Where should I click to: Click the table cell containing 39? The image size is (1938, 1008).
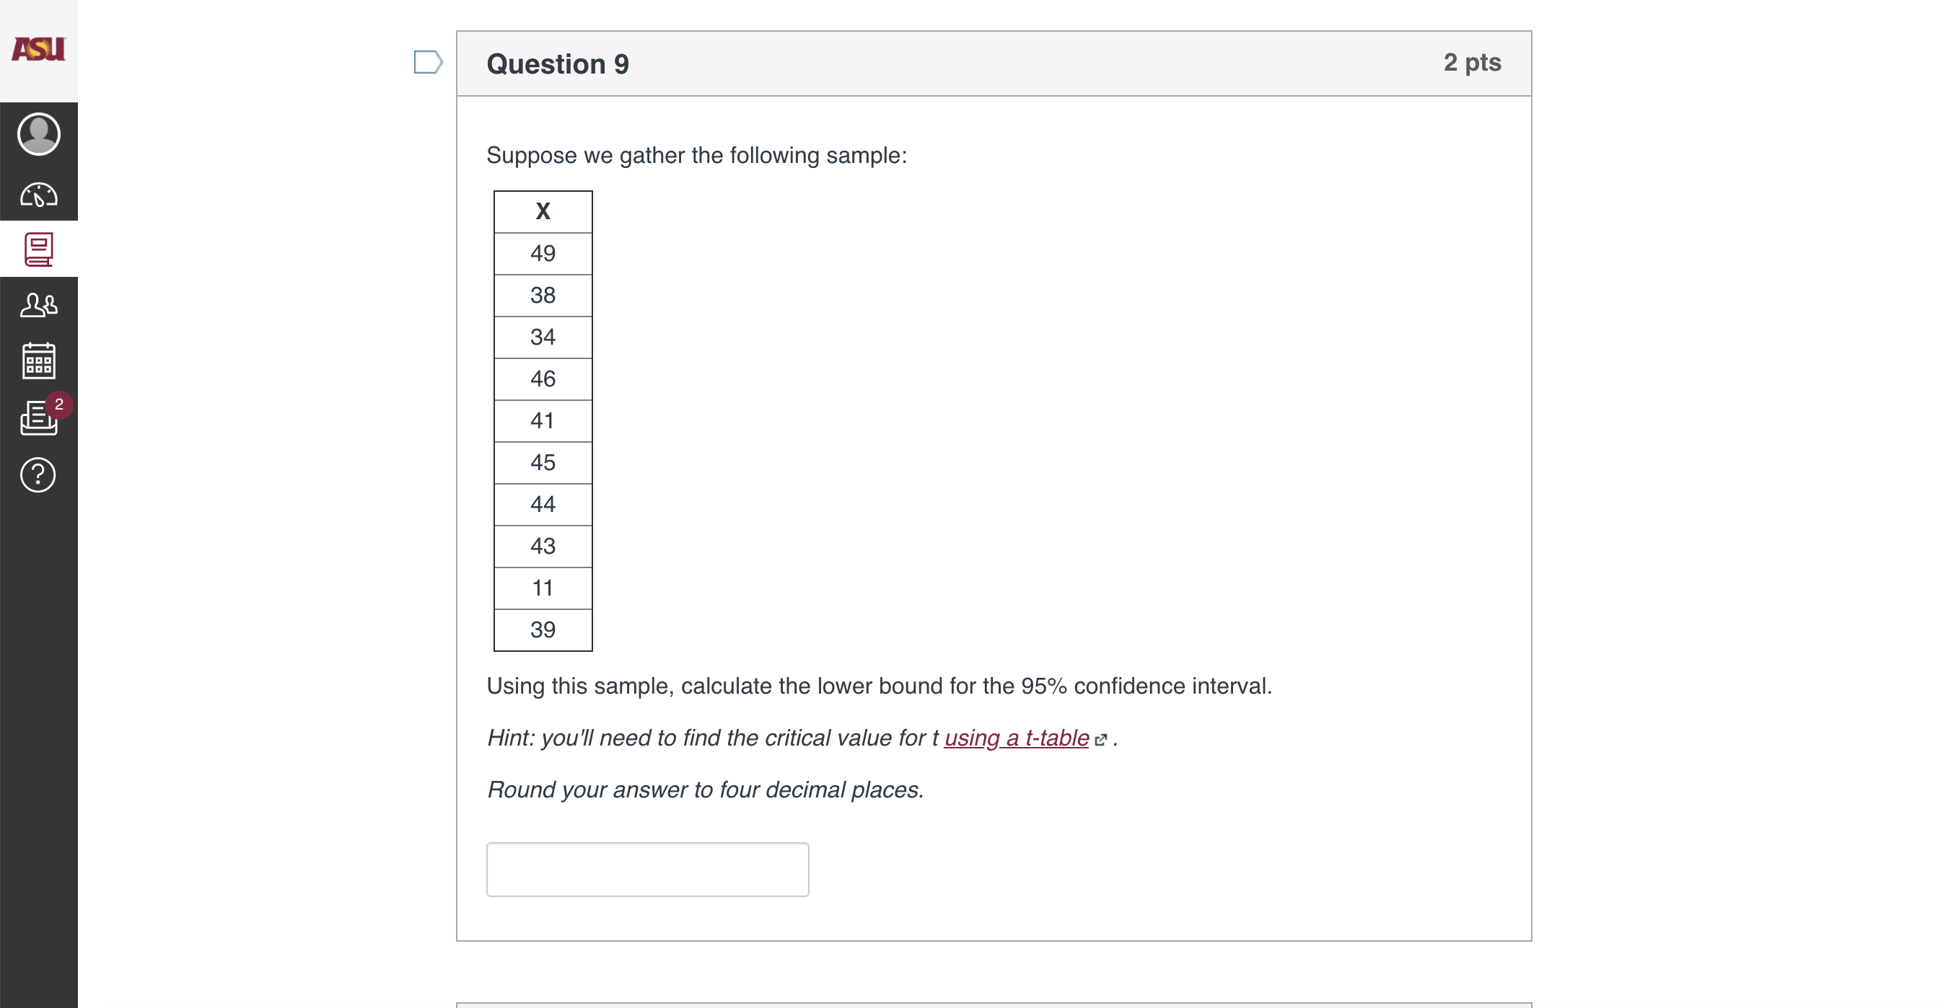(x=543, y=629)
